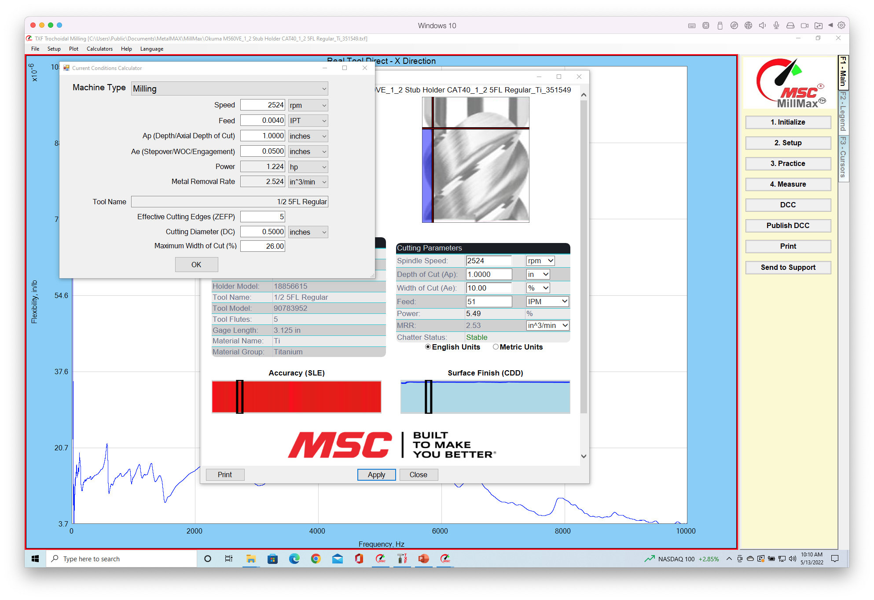Click the network globe icon in the VM toolbar

pos(748,26)
